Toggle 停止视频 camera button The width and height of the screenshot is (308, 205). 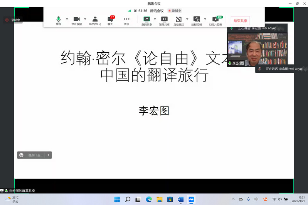tap(77, 20)
